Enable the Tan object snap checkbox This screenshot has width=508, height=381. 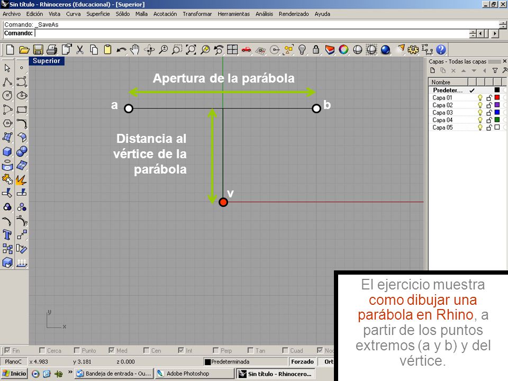click(x=250, y=350)
